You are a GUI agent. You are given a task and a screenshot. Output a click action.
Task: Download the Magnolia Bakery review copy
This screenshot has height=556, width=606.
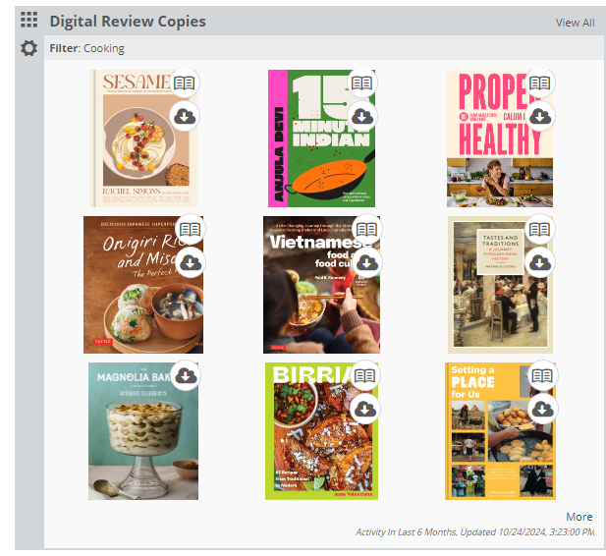point(186,375)
